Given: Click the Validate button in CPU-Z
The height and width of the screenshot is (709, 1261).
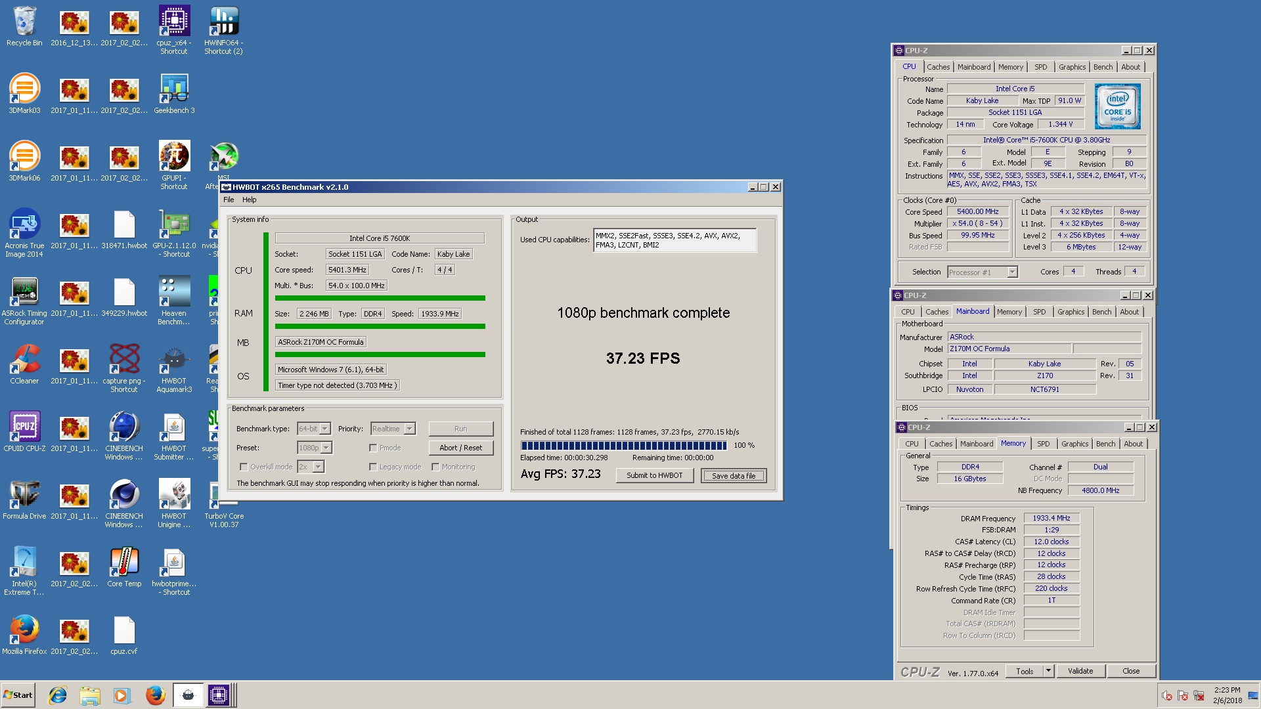Looking at the screenshot, I should point(1080,671).
